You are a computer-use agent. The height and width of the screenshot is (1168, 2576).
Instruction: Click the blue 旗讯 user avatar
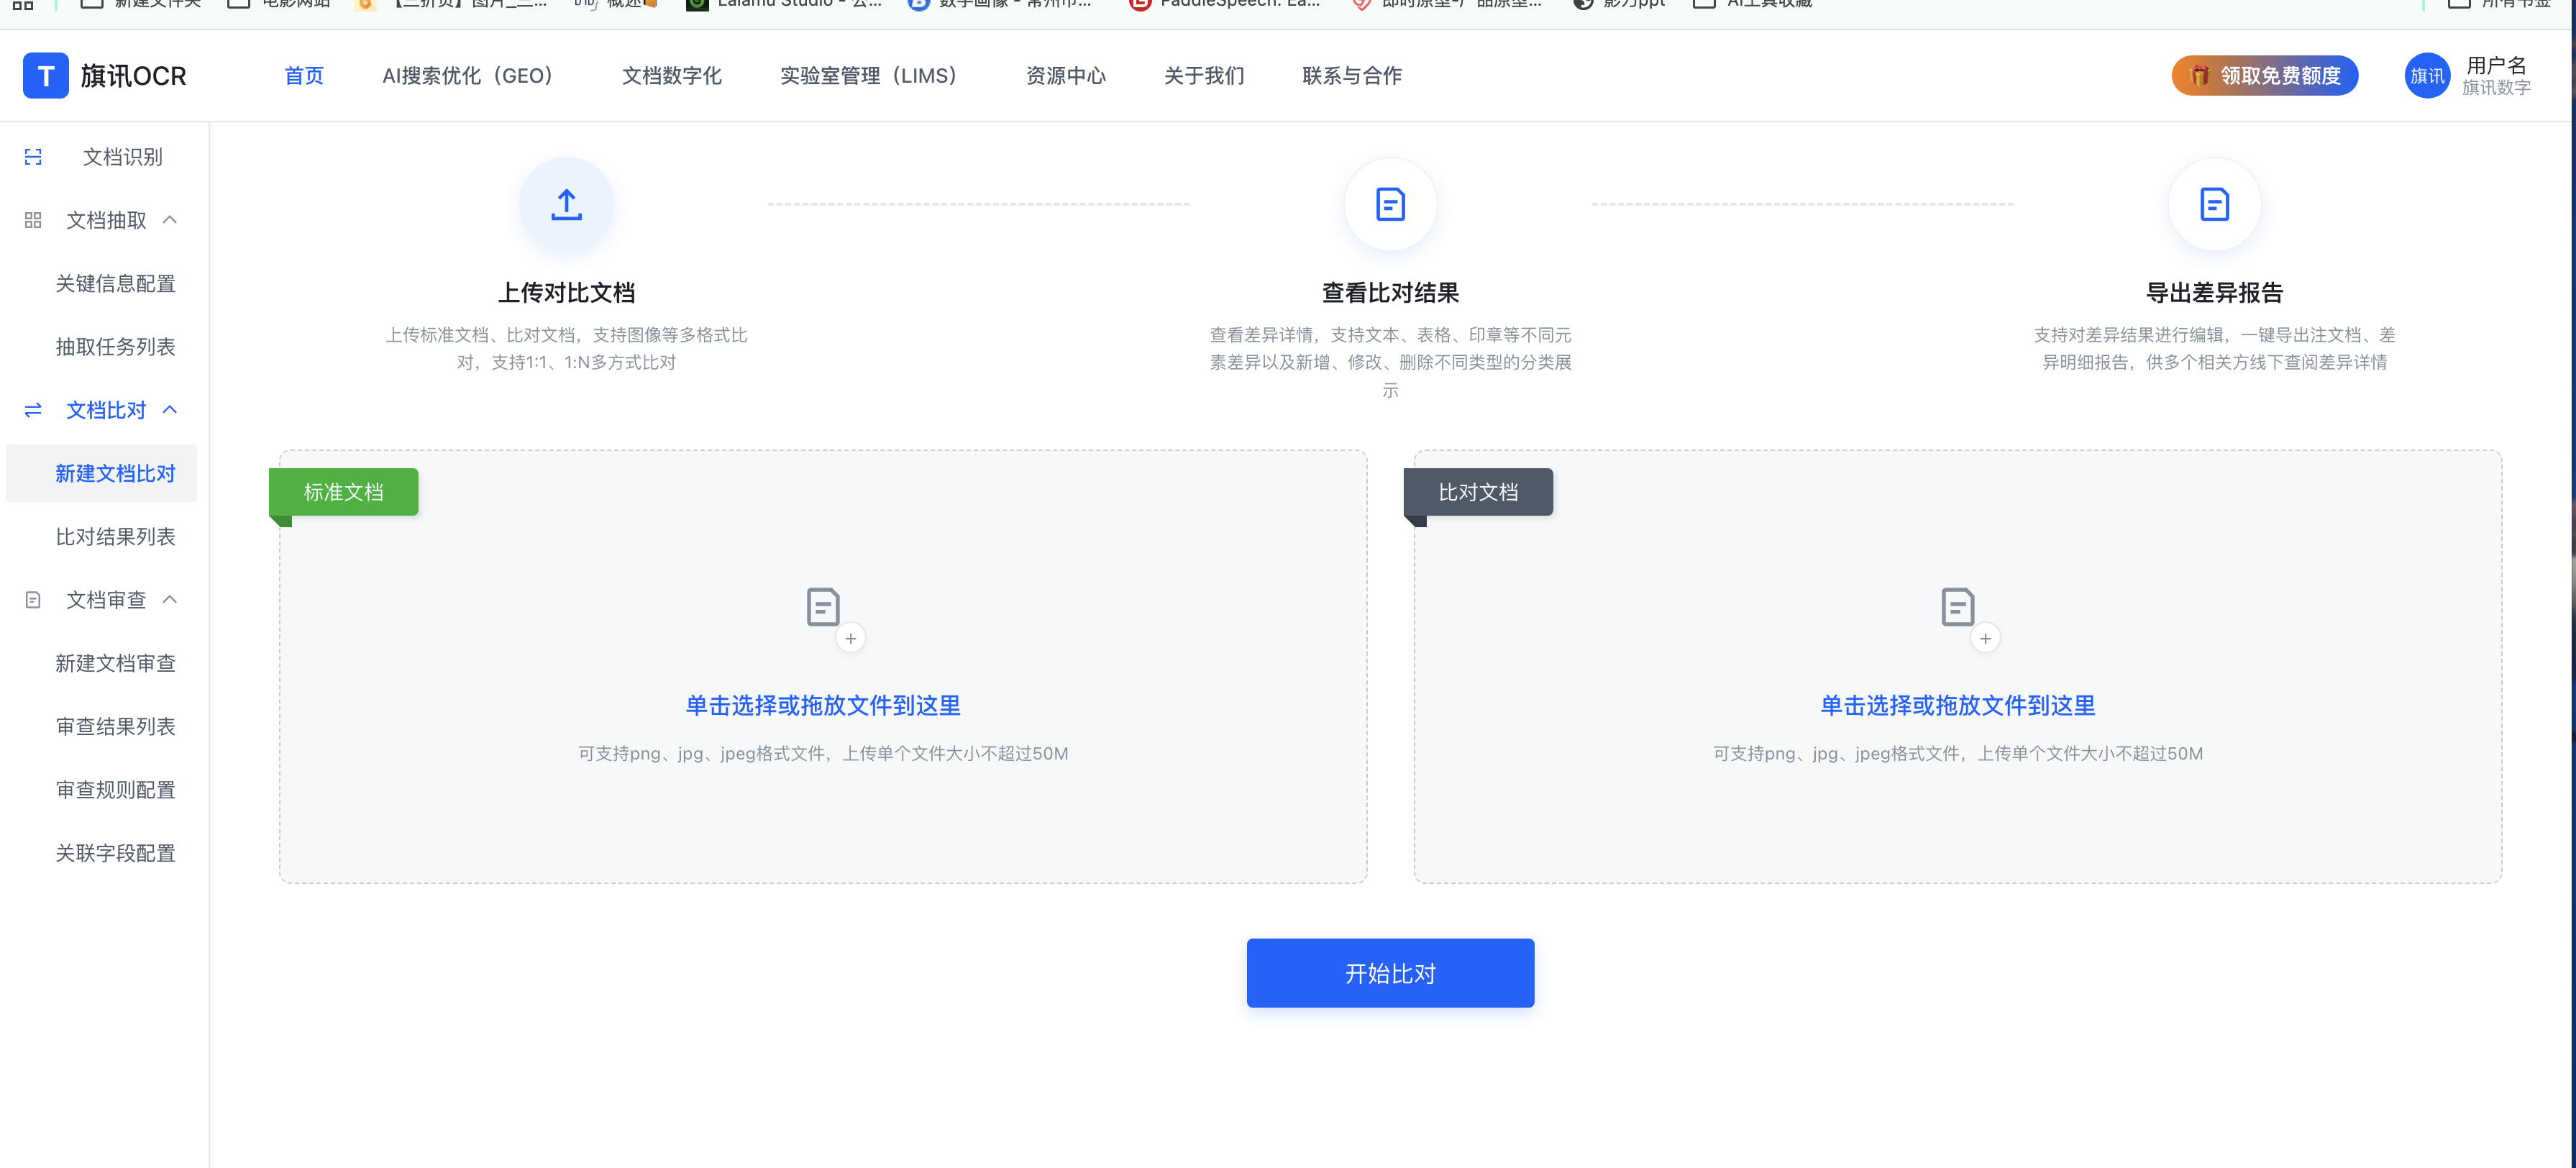(x=2426, y=76)
